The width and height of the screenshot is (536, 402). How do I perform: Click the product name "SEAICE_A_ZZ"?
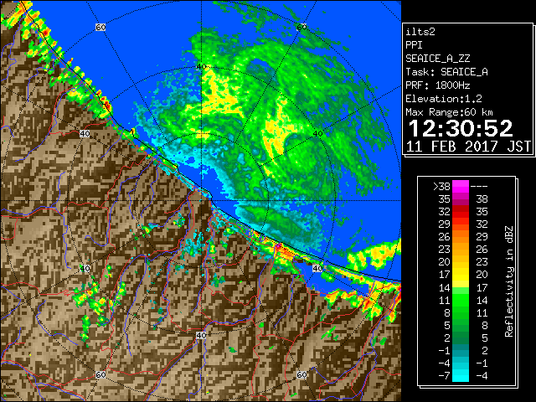click(437, 59)
